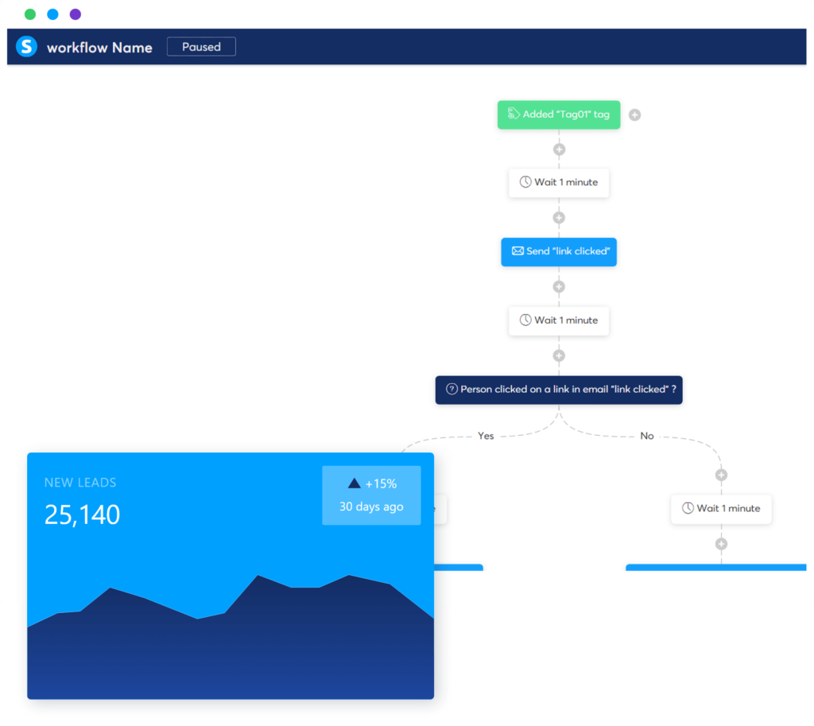814x726 pixels.
Task: Select the Yes branch label
Action: [x=486, y=436]
